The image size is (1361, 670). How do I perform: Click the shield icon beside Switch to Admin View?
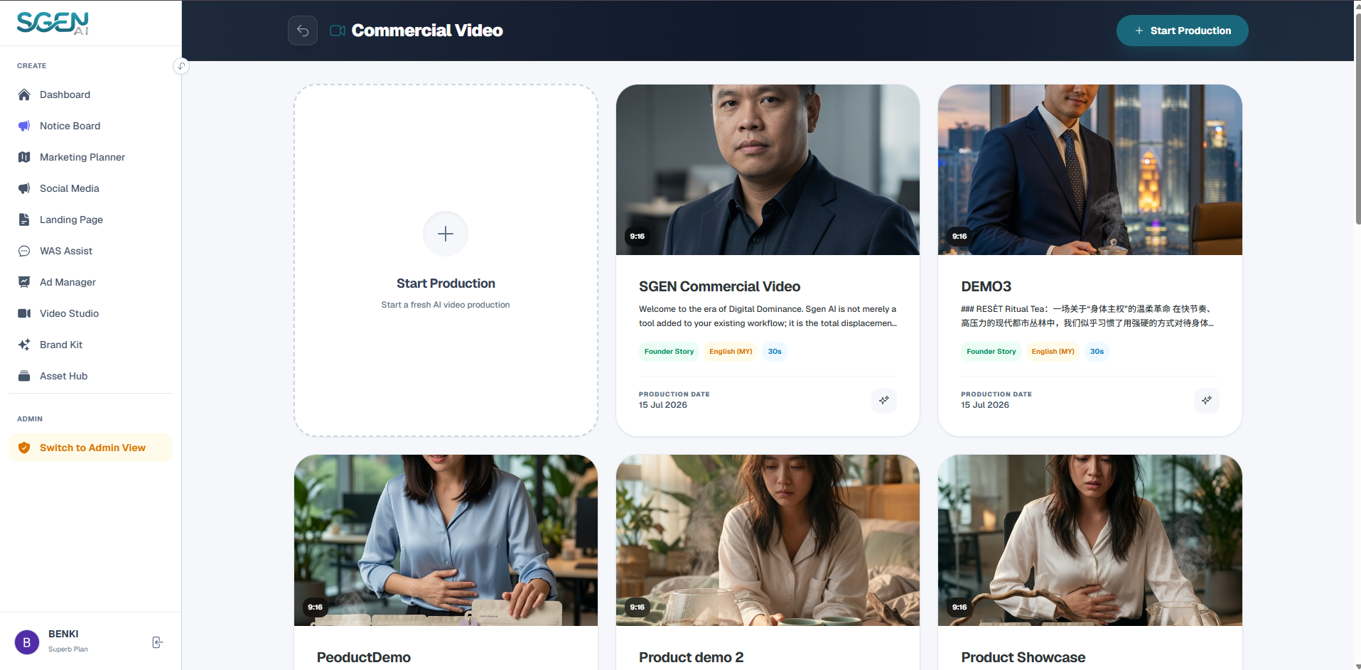(24, 448)
